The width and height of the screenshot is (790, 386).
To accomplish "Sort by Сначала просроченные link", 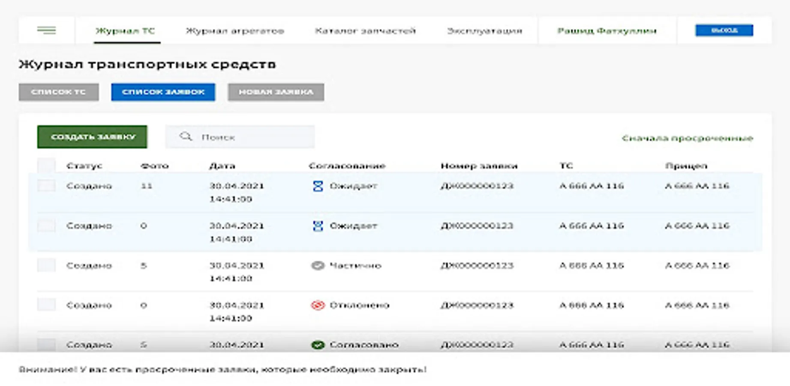I will point(688,138).
